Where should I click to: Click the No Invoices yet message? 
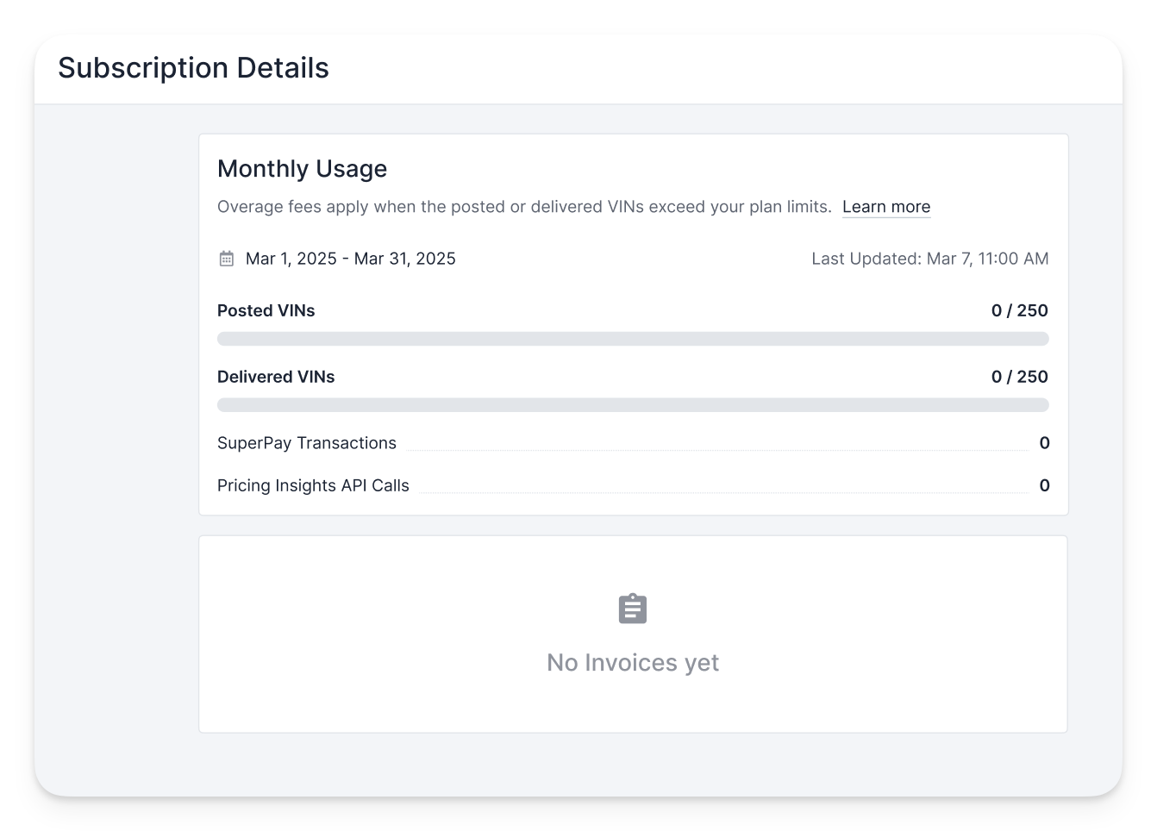pos(633,663)
